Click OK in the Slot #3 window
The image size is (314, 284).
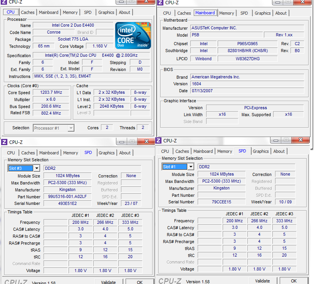pos(139,282)
